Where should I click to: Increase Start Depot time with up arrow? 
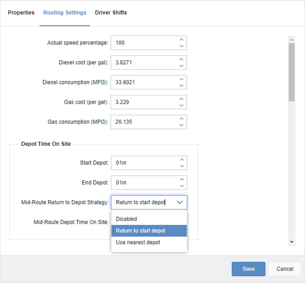(x=181, y=160)
